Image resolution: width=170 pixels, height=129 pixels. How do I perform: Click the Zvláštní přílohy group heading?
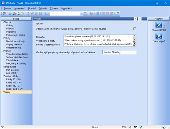point(11,76)
